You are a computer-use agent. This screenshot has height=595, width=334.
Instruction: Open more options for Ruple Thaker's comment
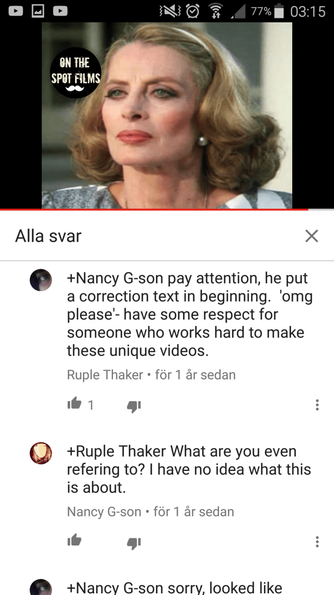click(x=317, y=405)
